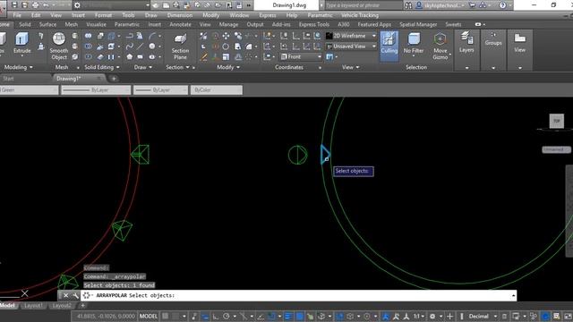The image size is (573, 322).
Task: Add a new drawing tab with plus
Action: [x=114, y=79]
